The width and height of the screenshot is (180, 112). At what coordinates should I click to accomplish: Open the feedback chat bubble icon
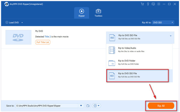click(x=153, y=4)
